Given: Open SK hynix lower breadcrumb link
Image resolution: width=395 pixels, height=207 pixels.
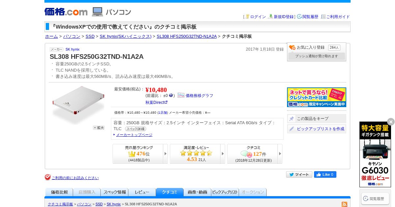Looking at the screenshot, I should (114, 204).
